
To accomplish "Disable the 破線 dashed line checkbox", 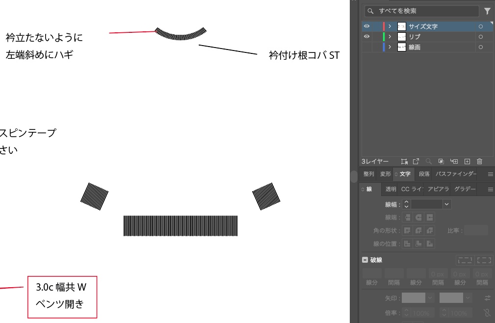I will (365, 260).
